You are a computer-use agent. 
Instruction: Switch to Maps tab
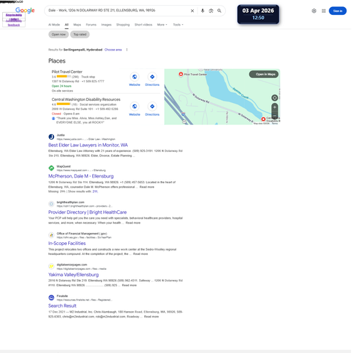tap(77, 25)
